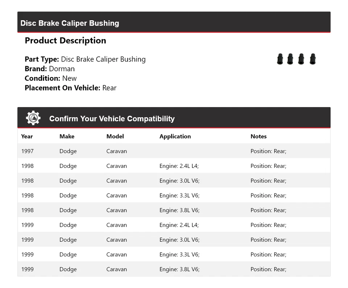
Task: Select the Application column header
Action: tap(175, 136)
